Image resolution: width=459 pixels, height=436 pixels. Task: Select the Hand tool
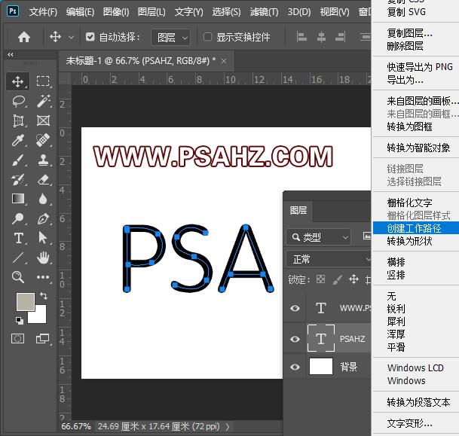(43, 258)
